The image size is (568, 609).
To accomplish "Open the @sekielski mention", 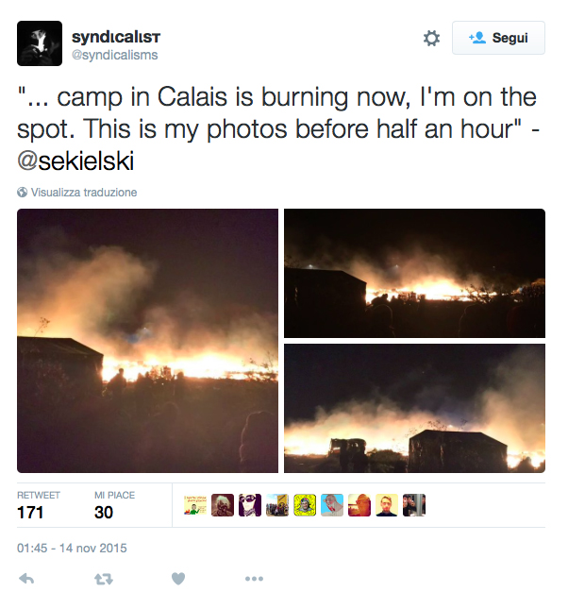I will click(x=75, y=161).
